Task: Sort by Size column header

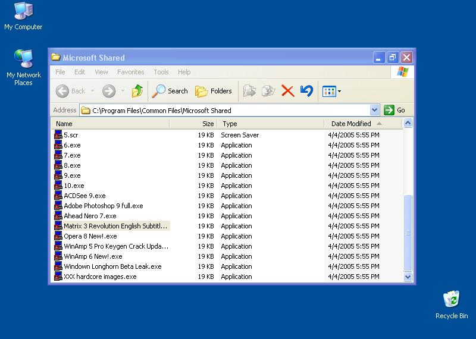Action: (193, 124)
